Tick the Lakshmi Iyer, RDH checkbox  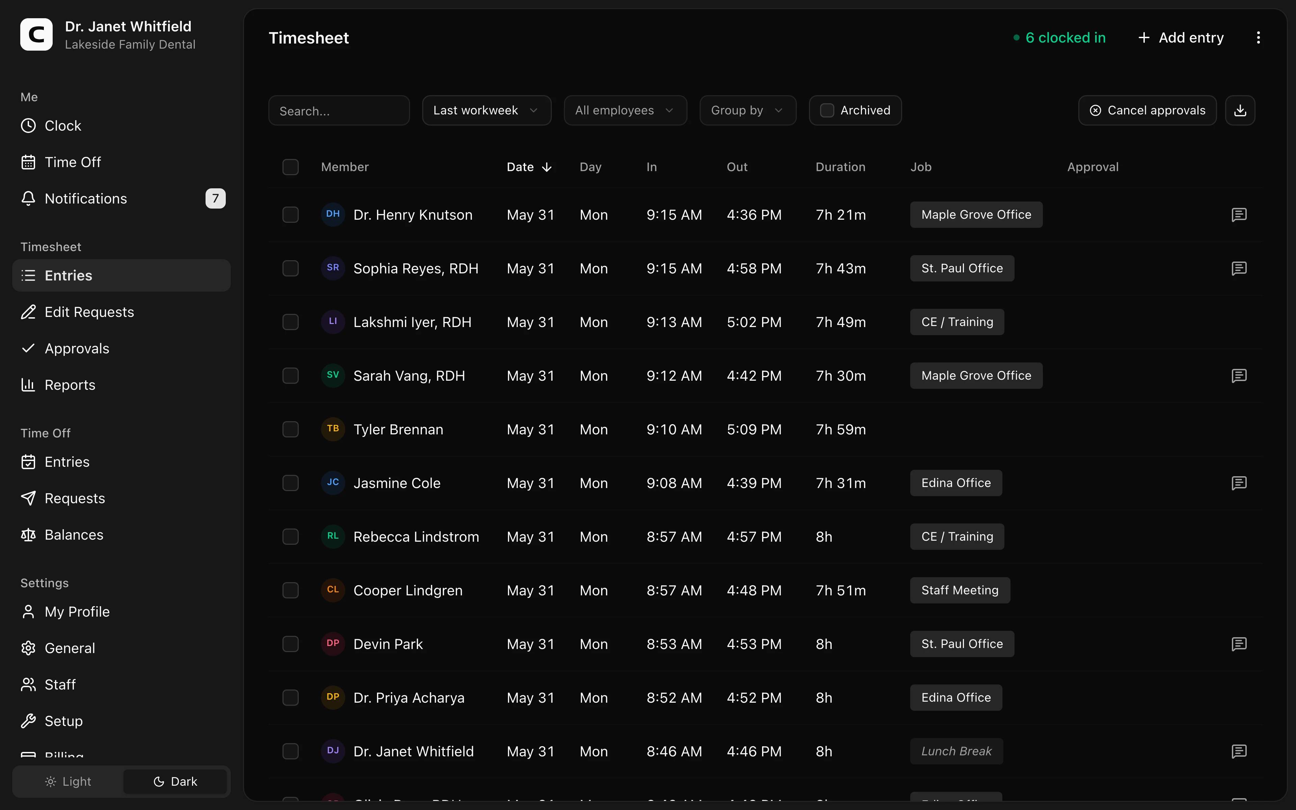point(290,322)
